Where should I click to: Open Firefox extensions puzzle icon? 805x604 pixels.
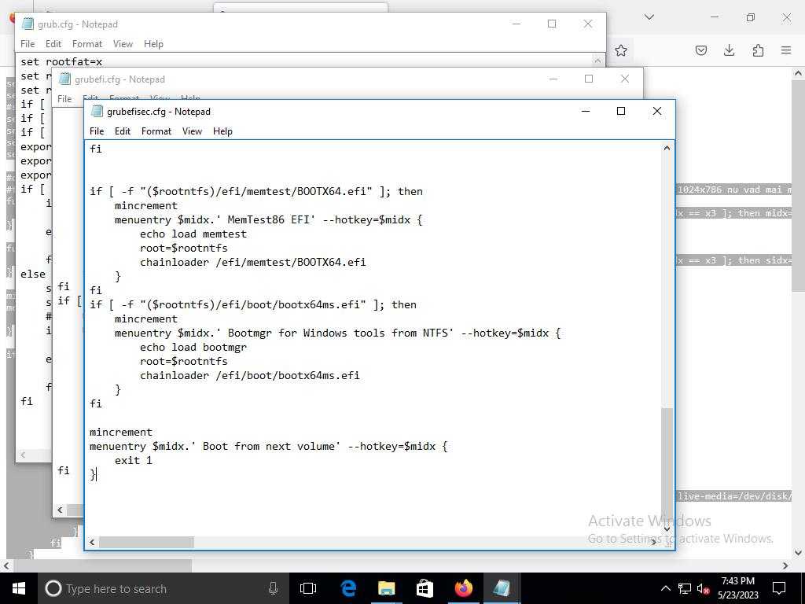pyautogui.click(x=758, y=50)
